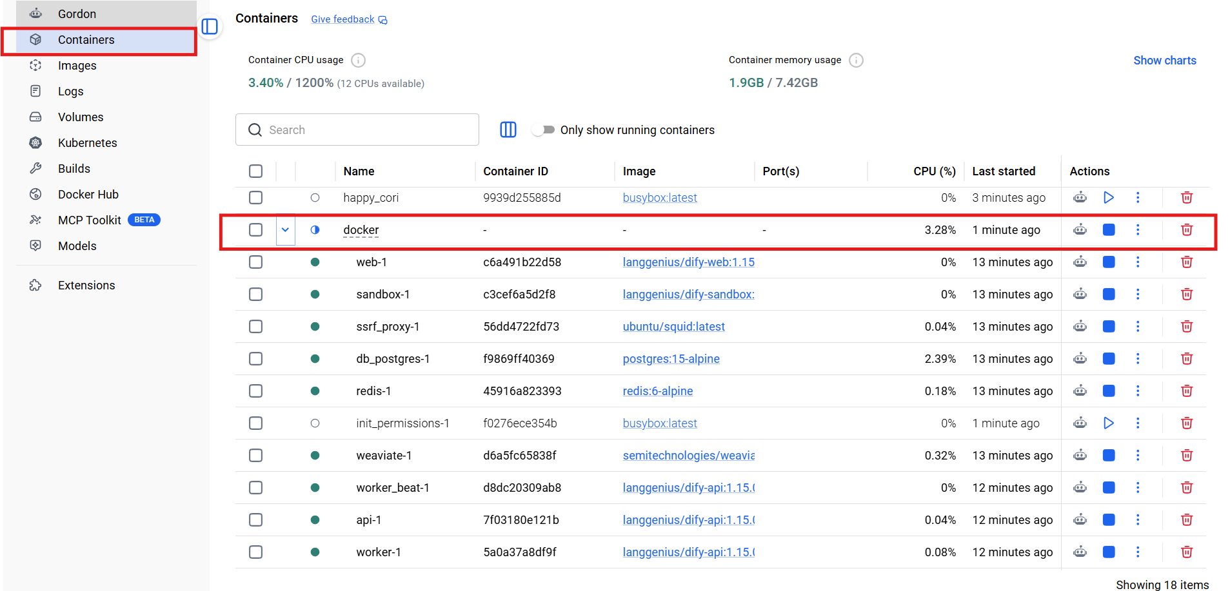Open MCP Toolkit beta page
Screen dimensions: 1230x591
pos(106,220)
